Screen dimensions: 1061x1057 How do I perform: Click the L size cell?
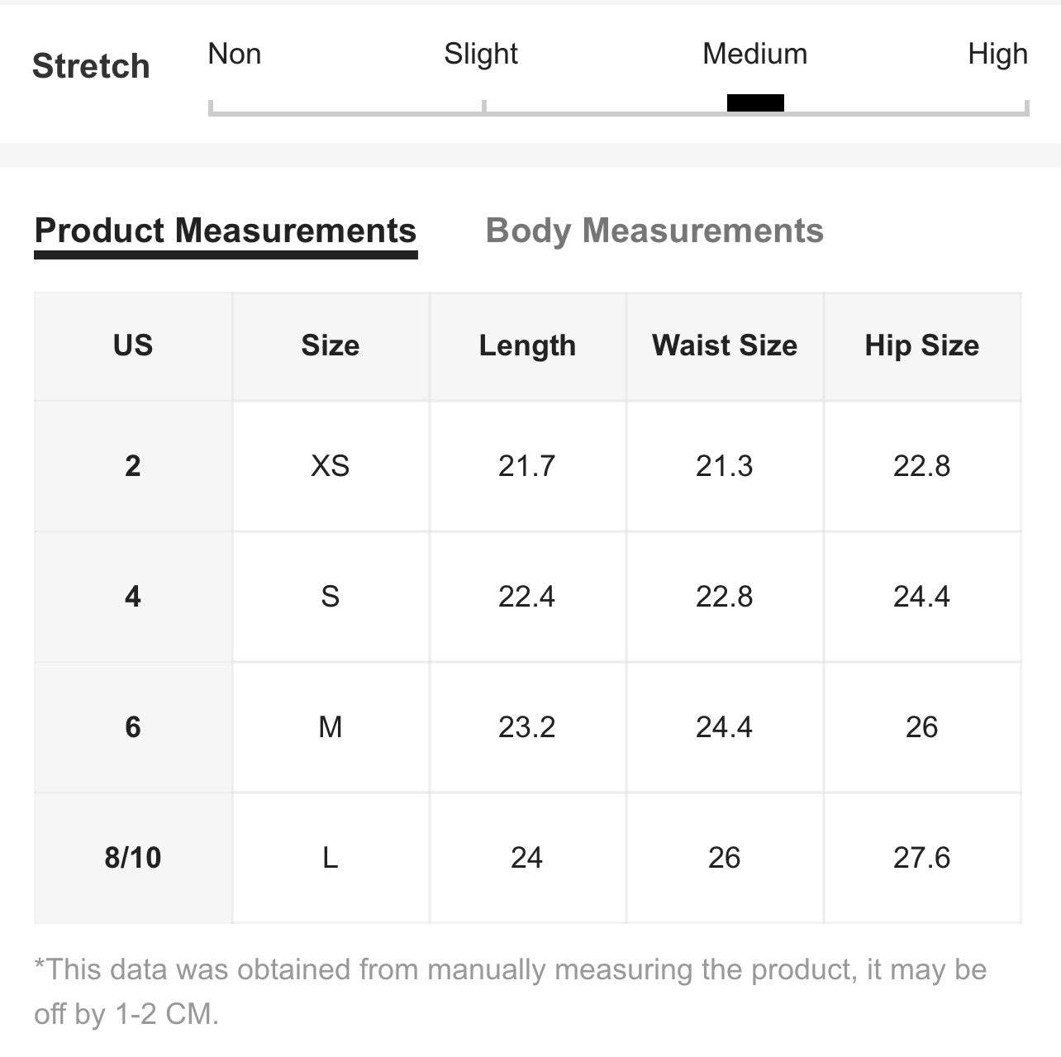click(x=331, y=858)
